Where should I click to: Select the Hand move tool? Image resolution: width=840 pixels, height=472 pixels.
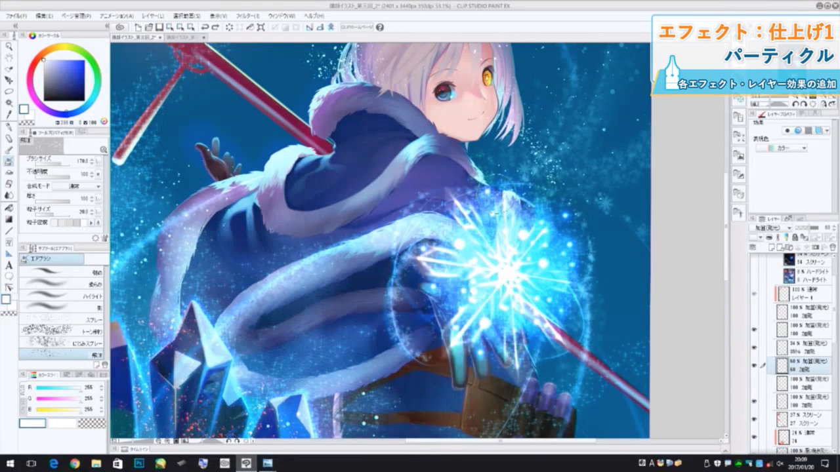9,58
